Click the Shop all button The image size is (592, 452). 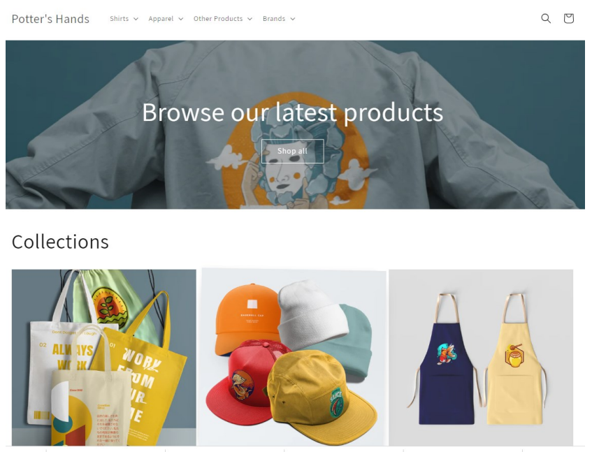tap(293, 152)
